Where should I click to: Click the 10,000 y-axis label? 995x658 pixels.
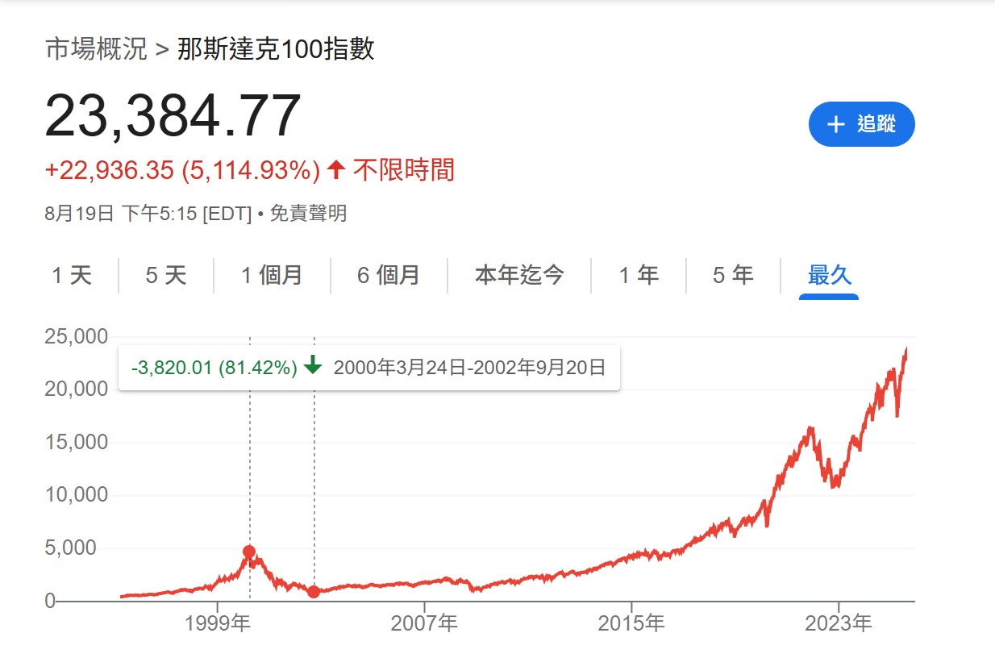tap(77, 494)
